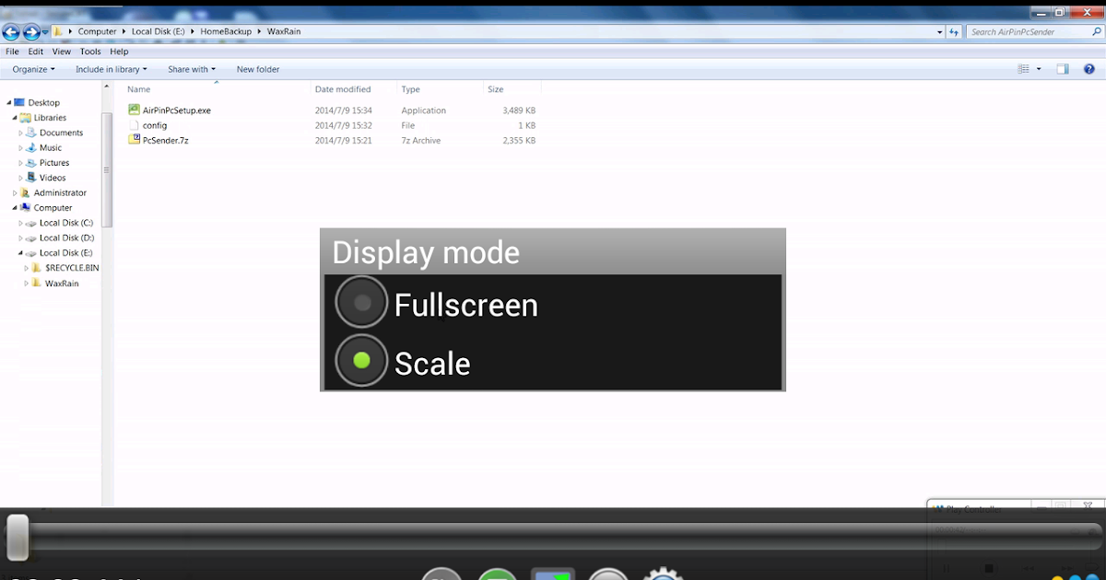Open the View menu
This screenshot has height=580, width=1106.
[x=61, y=52]
